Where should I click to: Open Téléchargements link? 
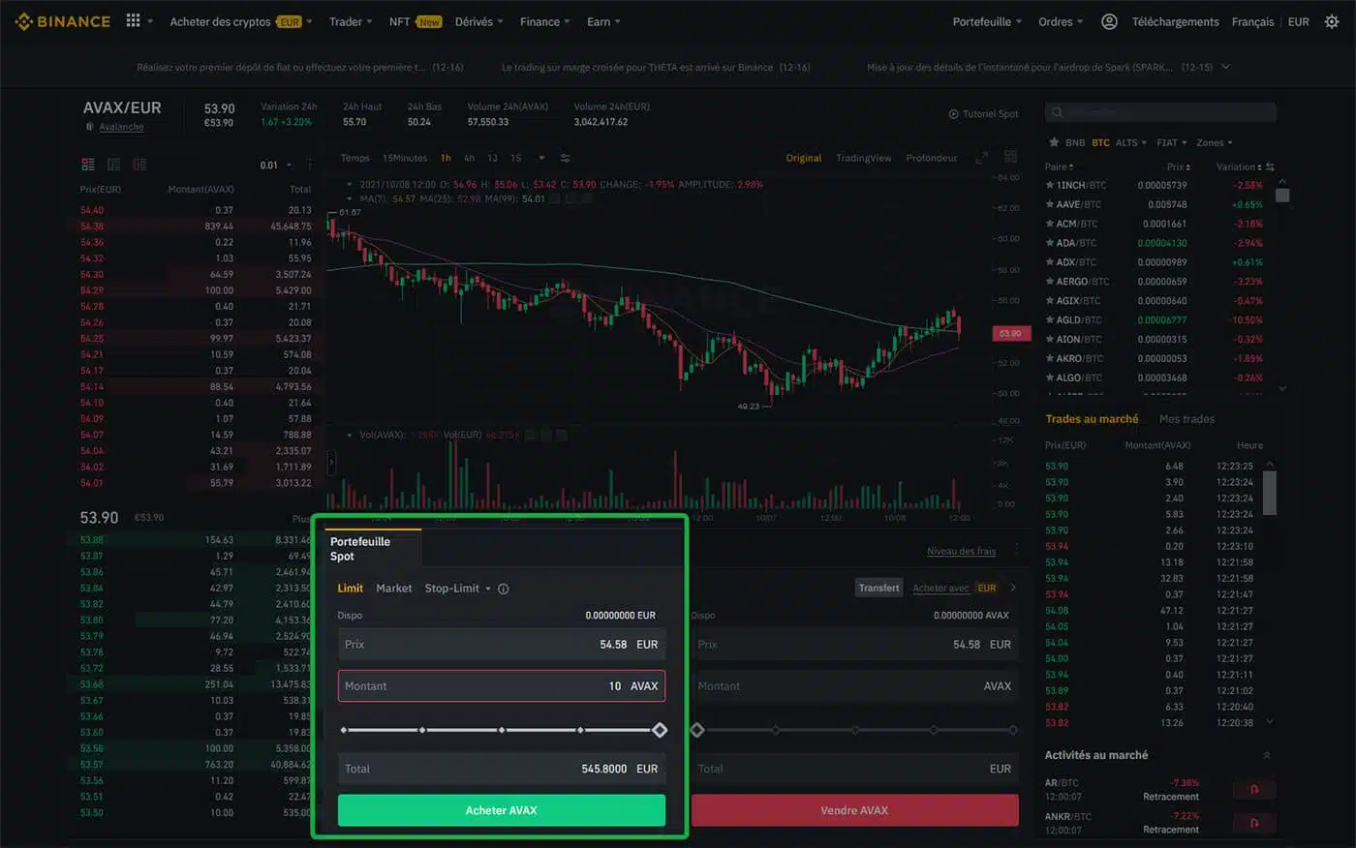[x=1175, y=21]
